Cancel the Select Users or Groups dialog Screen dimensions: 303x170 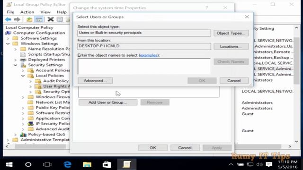(x=234, y=81)
